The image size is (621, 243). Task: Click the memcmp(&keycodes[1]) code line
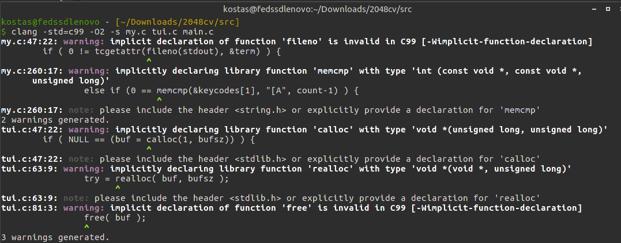221,90
